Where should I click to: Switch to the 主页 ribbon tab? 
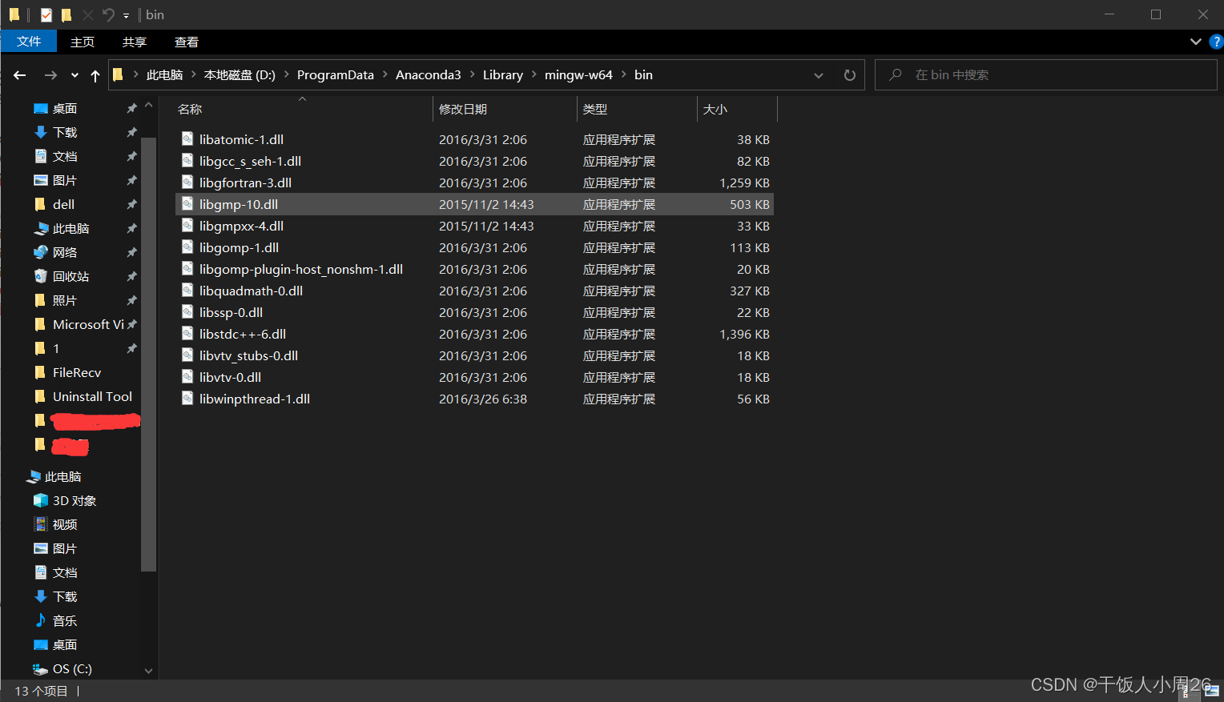(x=83, y=42)
